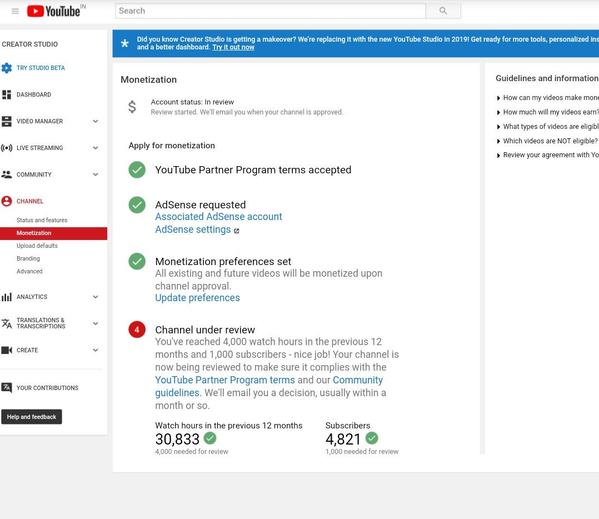This screenshot has width=599, height=519.
Task: Expand 'Review your agreement' question
Action: pos(548,155)
